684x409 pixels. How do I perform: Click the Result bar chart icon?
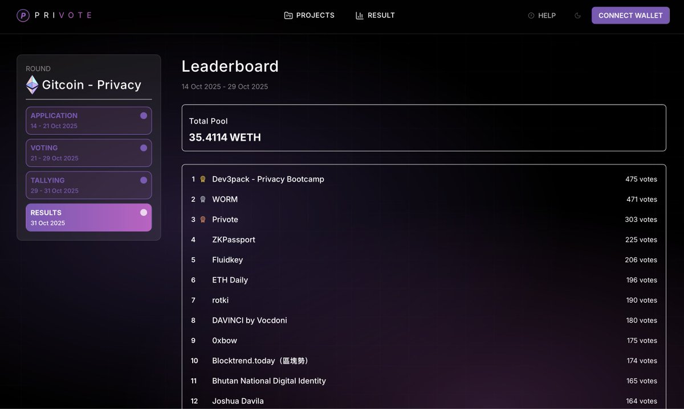359,15
